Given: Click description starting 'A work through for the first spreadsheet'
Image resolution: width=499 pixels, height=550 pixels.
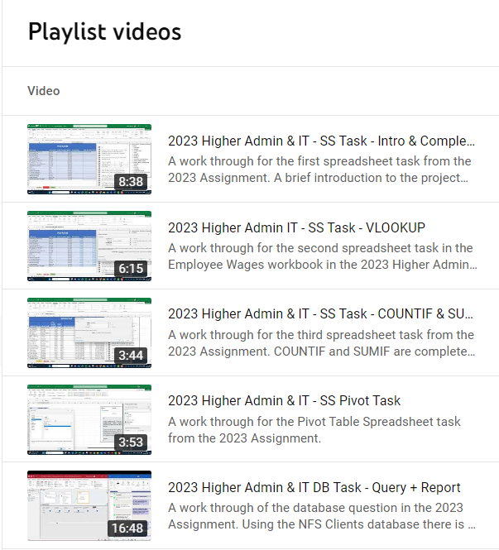Looking at the screenshot, I should [319, 170].
